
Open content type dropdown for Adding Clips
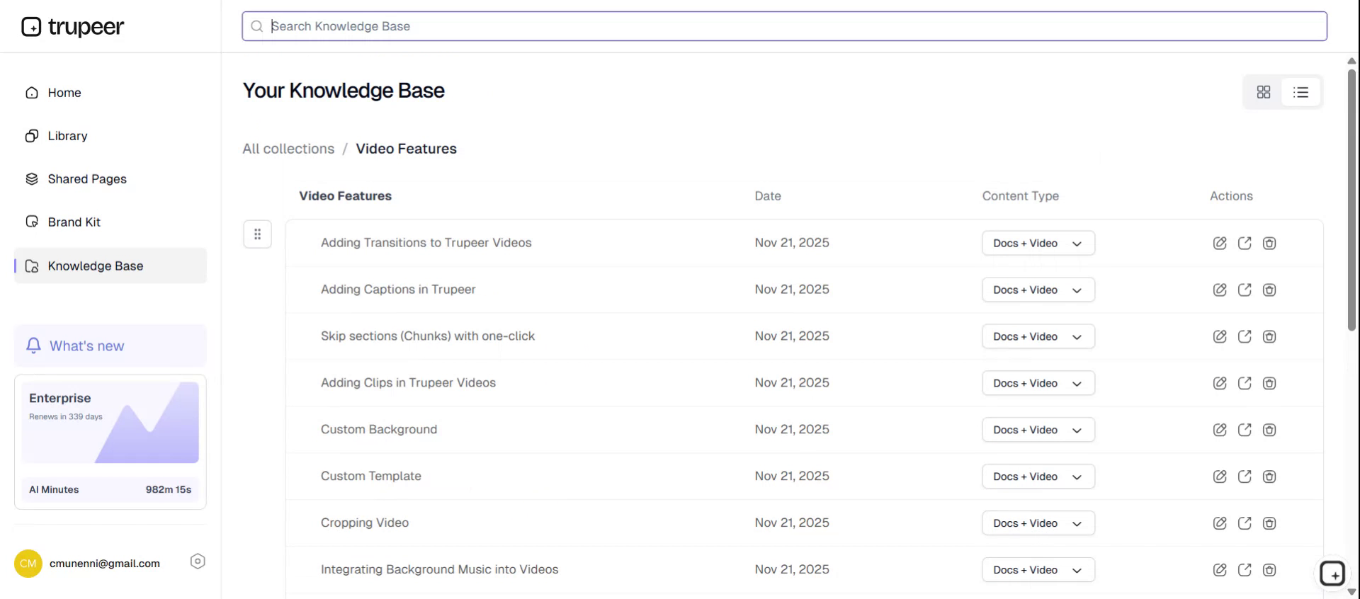[1038, 383]
